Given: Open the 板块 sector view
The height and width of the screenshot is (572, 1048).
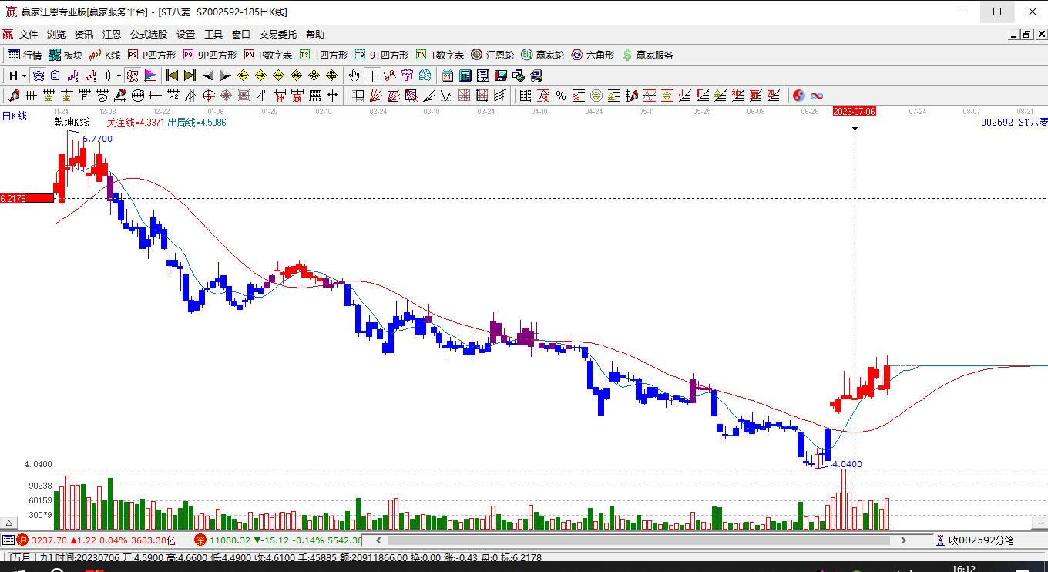Looking at the screenshot, I should click(x=65, y=55).
